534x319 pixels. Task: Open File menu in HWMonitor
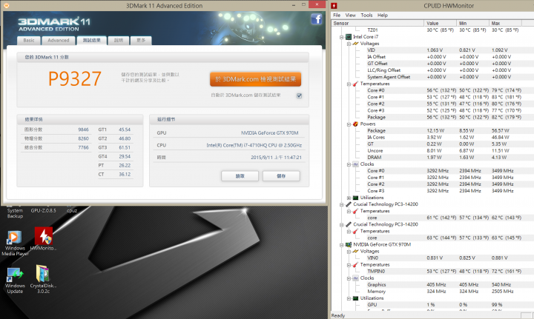pyautogui.click(x=337, y=15)
